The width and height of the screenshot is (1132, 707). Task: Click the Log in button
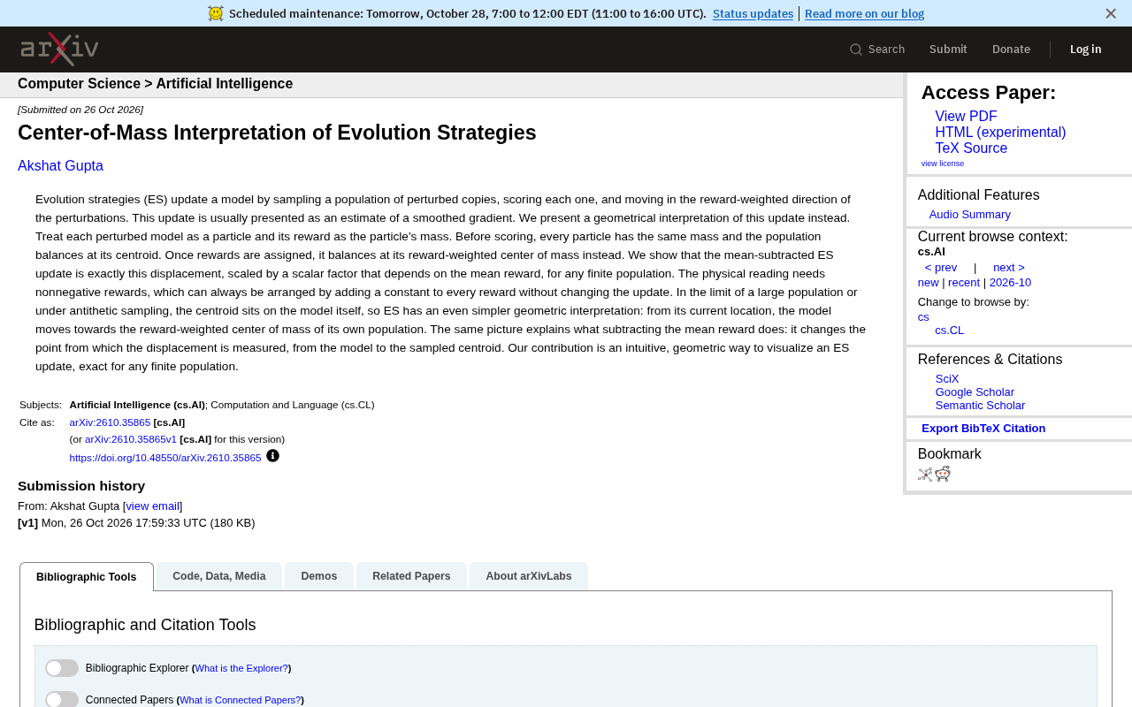pyautogui.click(x=1085, y=49)
